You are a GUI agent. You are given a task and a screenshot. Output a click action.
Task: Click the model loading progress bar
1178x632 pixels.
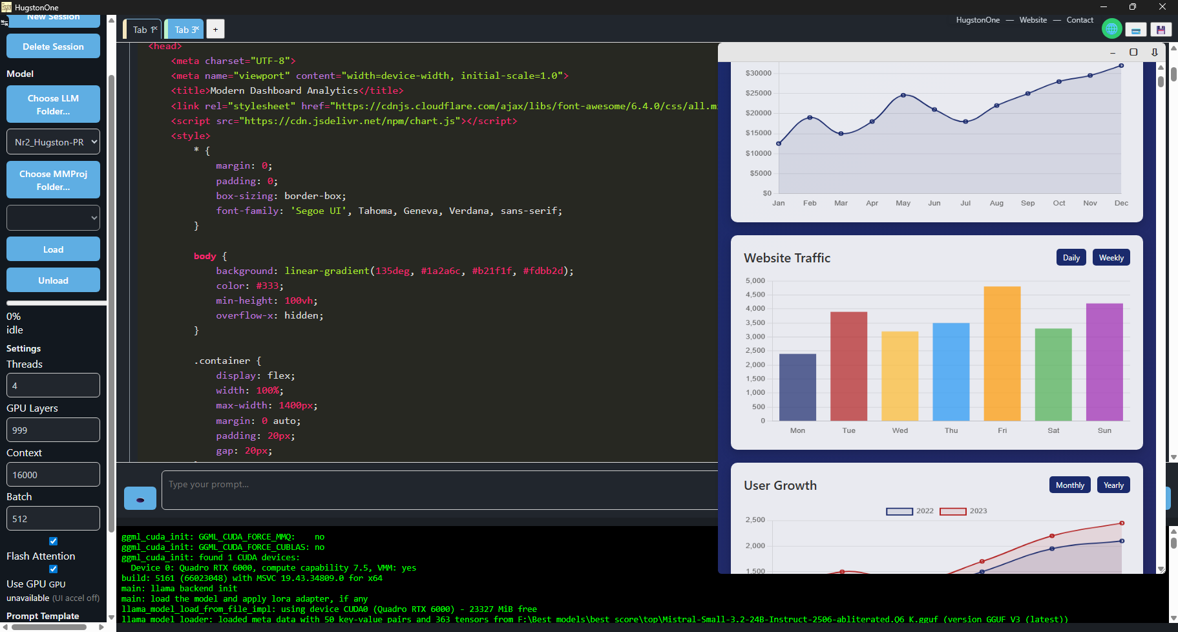tap(56, 302)
